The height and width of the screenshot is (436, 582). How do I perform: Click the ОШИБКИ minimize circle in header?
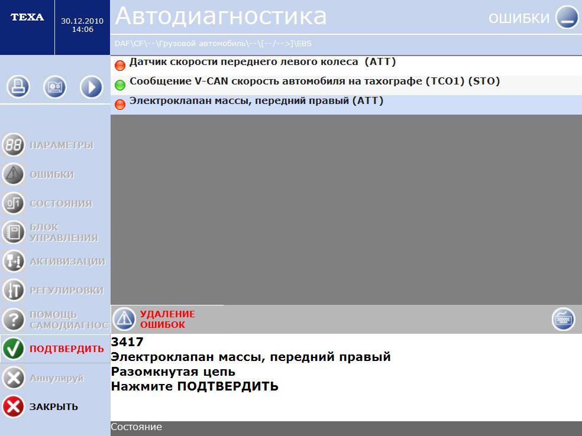click(x=567, y=17)
